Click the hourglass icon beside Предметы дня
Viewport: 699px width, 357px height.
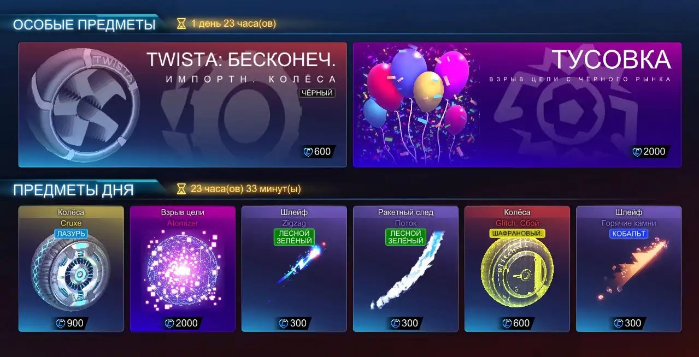pos(181,189)
